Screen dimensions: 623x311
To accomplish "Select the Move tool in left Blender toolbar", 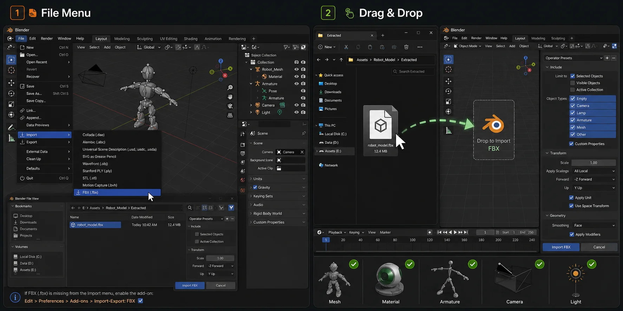I will pyautogui.click(x=11, y=83).
